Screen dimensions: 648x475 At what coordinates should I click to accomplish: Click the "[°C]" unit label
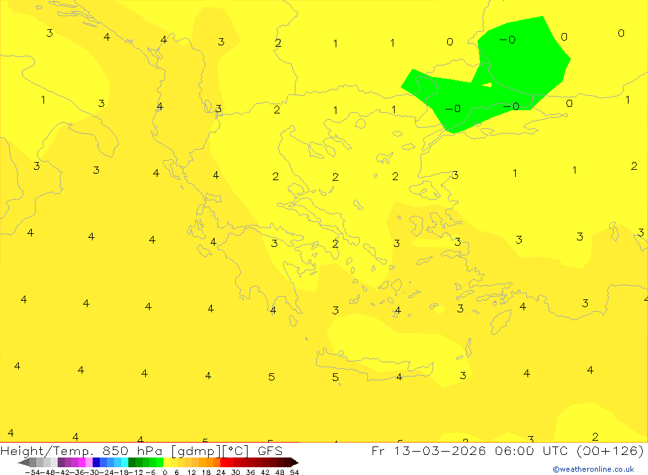point(236,451)
